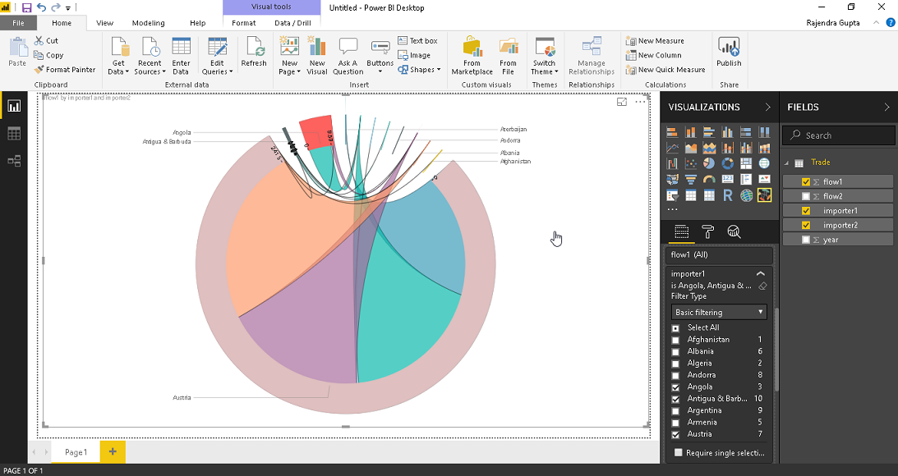The image size is (898, 476).
Task: Enter Focus mode on the chord visual
Action: tap(622, 102)
